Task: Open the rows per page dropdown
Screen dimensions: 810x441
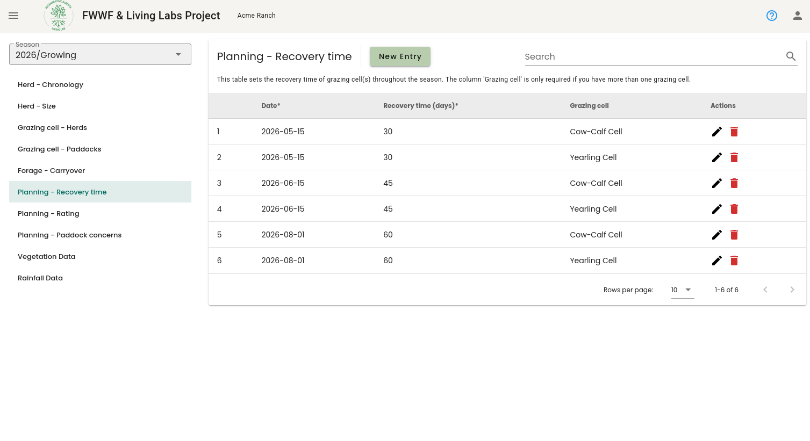Action: coord(683,290)
